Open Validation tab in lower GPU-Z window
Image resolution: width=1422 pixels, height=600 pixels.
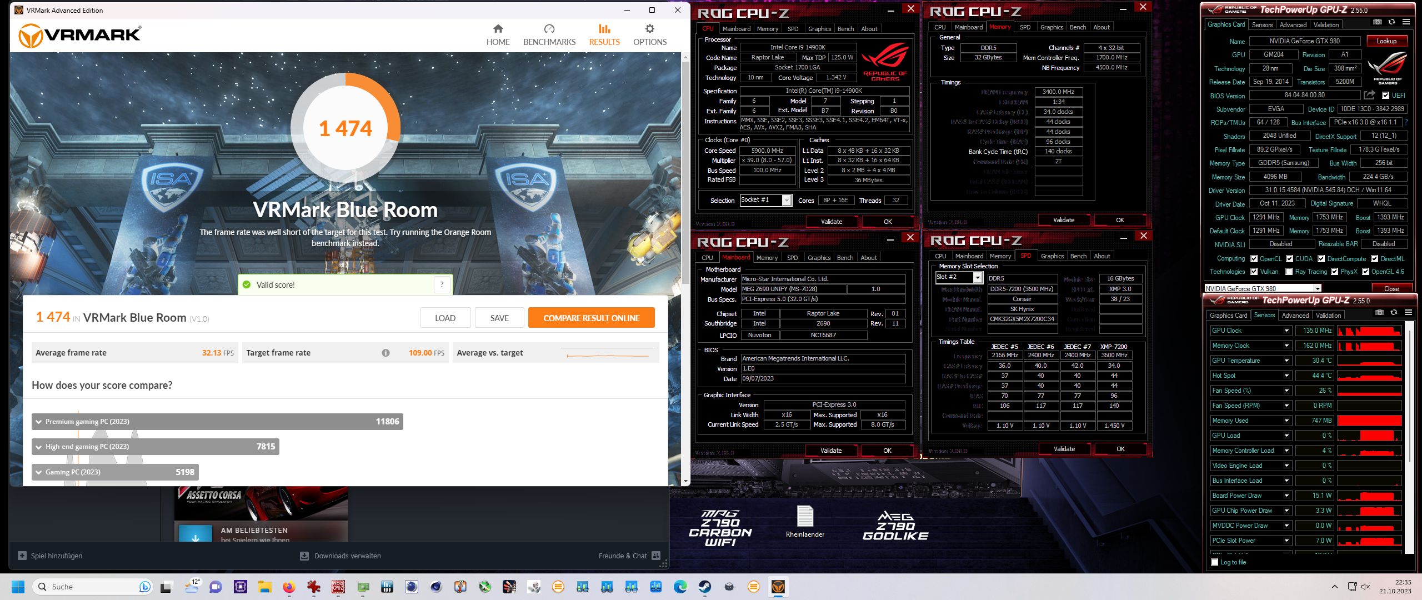point(1329,316)
